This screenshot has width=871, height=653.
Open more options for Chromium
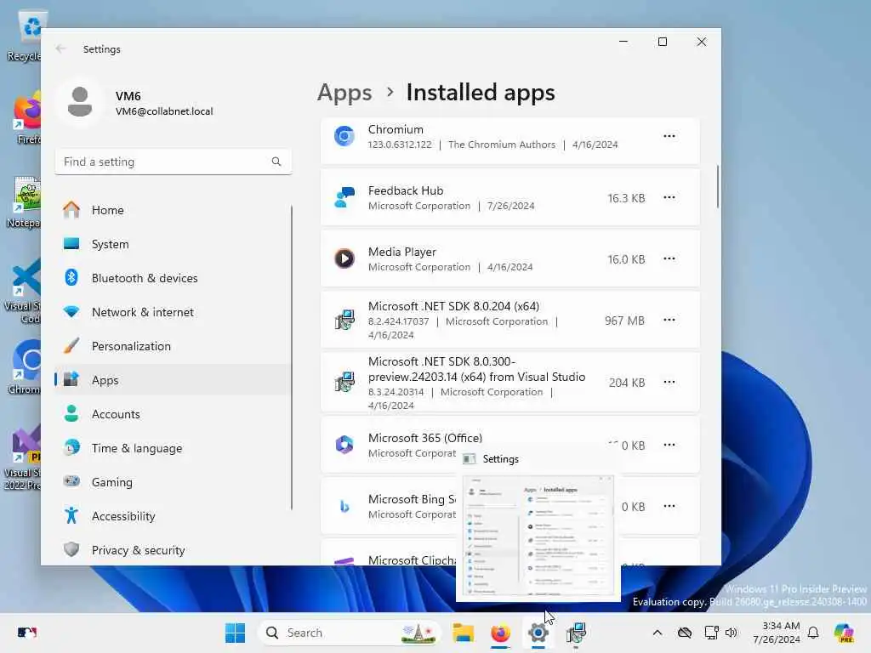(x=669, y=136)
